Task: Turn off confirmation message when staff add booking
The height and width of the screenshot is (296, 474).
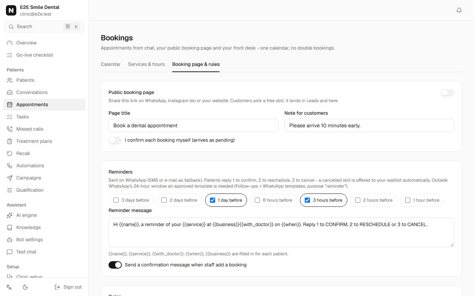Action: tap(115, 265)
